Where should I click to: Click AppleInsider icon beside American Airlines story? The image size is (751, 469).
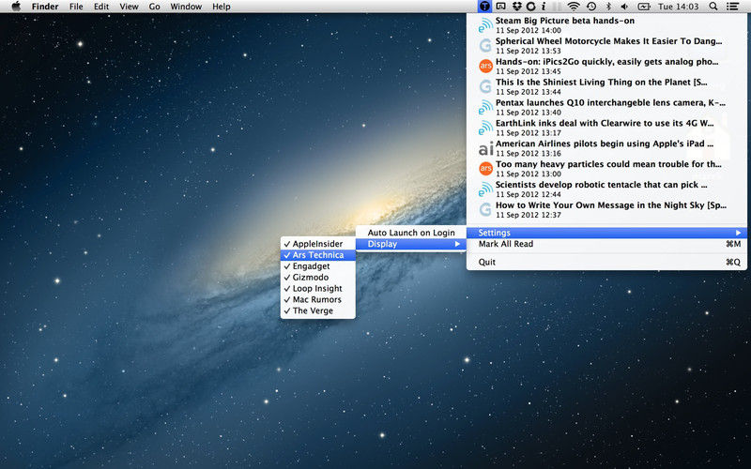point(485,148)
